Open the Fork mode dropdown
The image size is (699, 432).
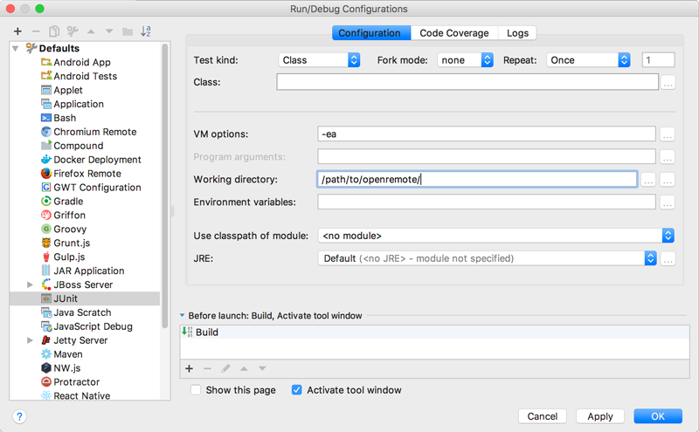465,60
